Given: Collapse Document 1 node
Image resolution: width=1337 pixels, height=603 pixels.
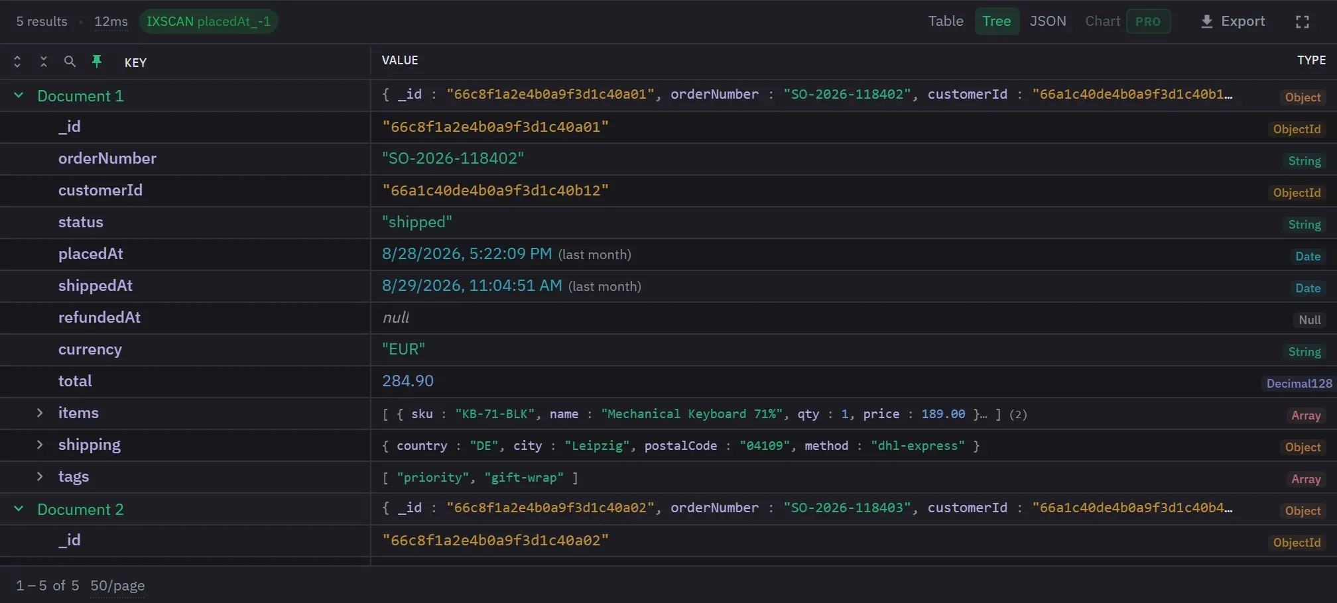Looking at the screenshot, I should [x=19, y=95].
